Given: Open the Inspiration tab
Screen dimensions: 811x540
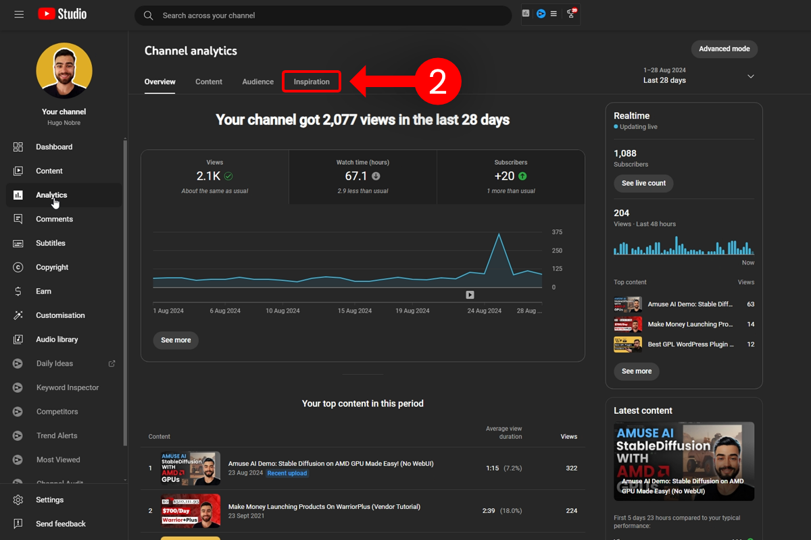Looking at the screenshot, I should point(311,81).
